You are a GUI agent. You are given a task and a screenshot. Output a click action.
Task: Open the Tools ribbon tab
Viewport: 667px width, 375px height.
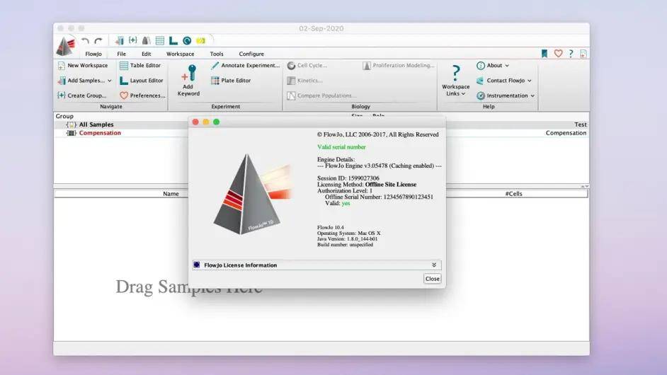tap(217, 54)
